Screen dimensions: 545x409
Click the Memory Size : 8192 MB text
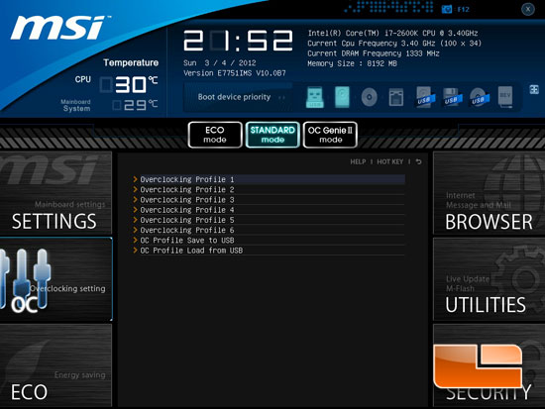point(352,63)
